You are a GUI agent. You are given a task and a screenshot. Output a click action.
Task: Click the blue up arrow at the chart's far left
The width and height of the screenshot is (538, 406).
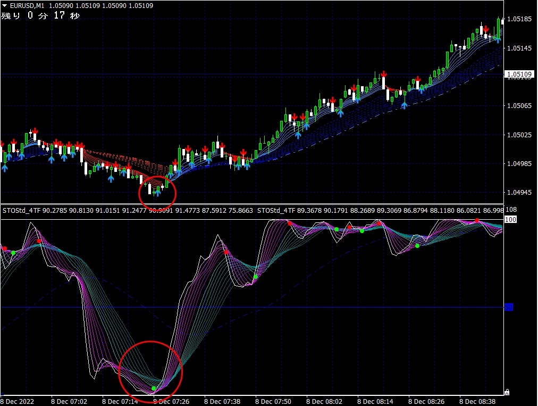(x=4, y=168)
